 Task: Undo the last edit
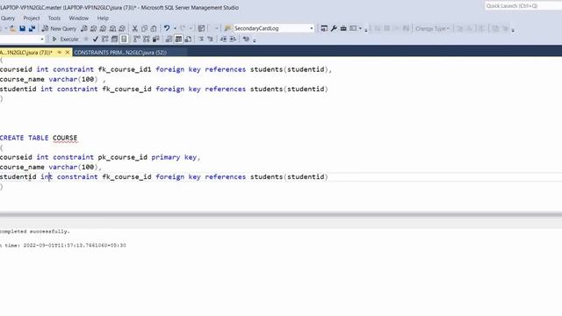tap(167, 28)
